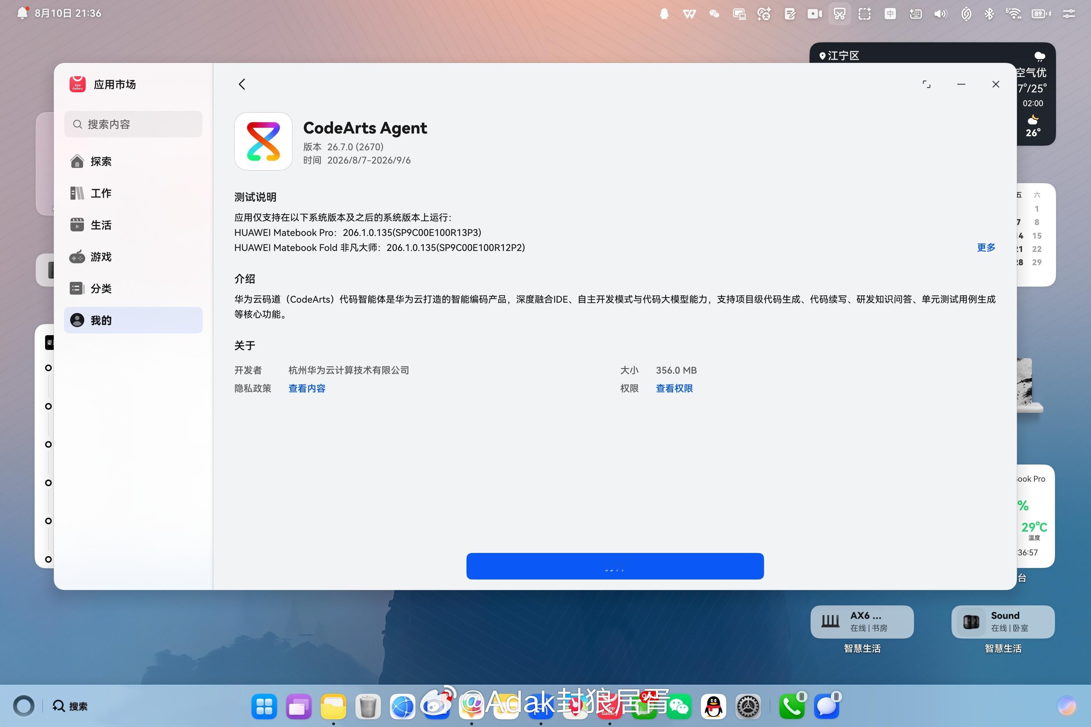Click the 搜索 search button in the dock
Image resolution: width=1091 pixels, height=727 pixels.
click(70, 706)
